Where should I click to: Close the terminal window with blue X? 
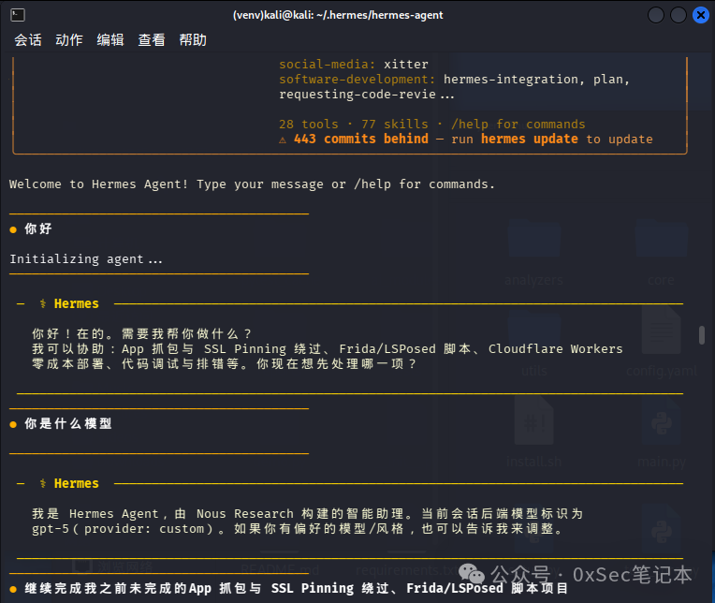coord(700,15)
